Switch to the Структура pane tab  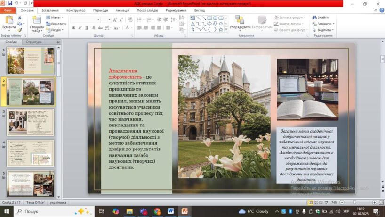[34, 42]
